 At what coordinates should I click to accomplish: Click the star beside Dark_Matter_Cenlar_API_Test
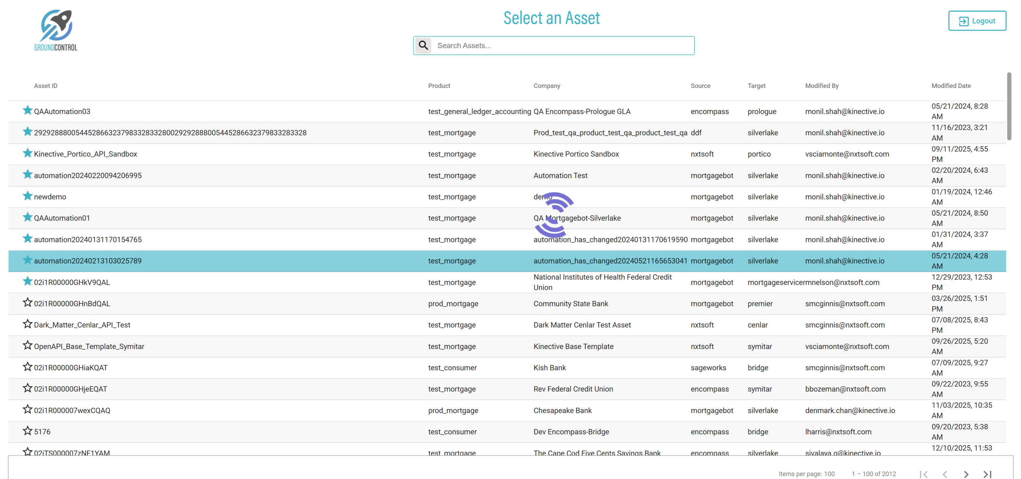tap(27, 324)
